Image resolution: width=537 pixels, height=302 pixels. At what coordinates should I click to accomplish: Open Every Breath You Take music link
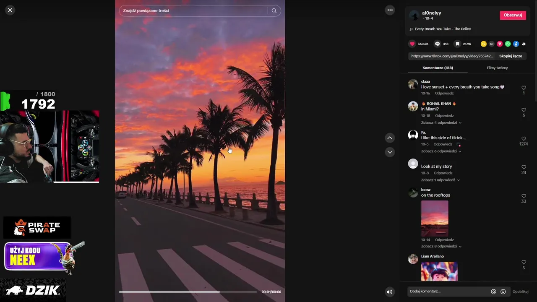(x=443, y=29)
